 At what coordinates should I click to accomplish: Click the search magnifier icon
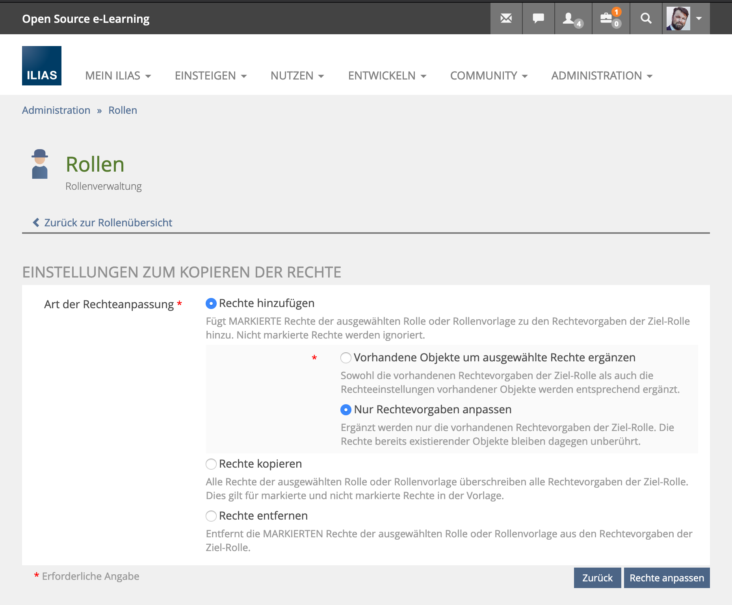click(646, 19)
